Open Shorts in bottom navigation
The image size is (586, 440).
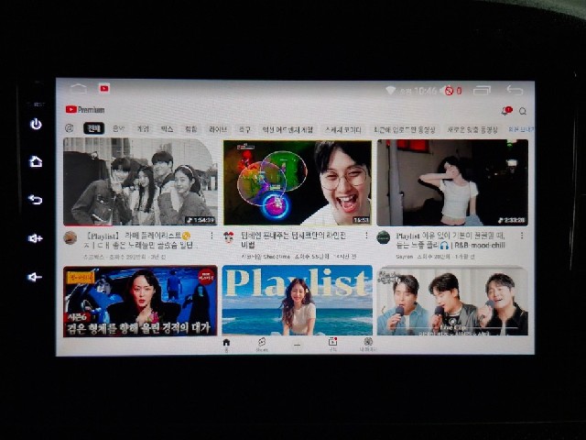pyautogui.click(x=262, y=345)
